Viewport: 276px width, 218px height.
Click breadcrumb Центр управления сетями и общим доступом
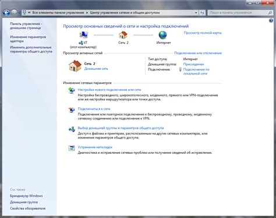click(x=125, y=13)
